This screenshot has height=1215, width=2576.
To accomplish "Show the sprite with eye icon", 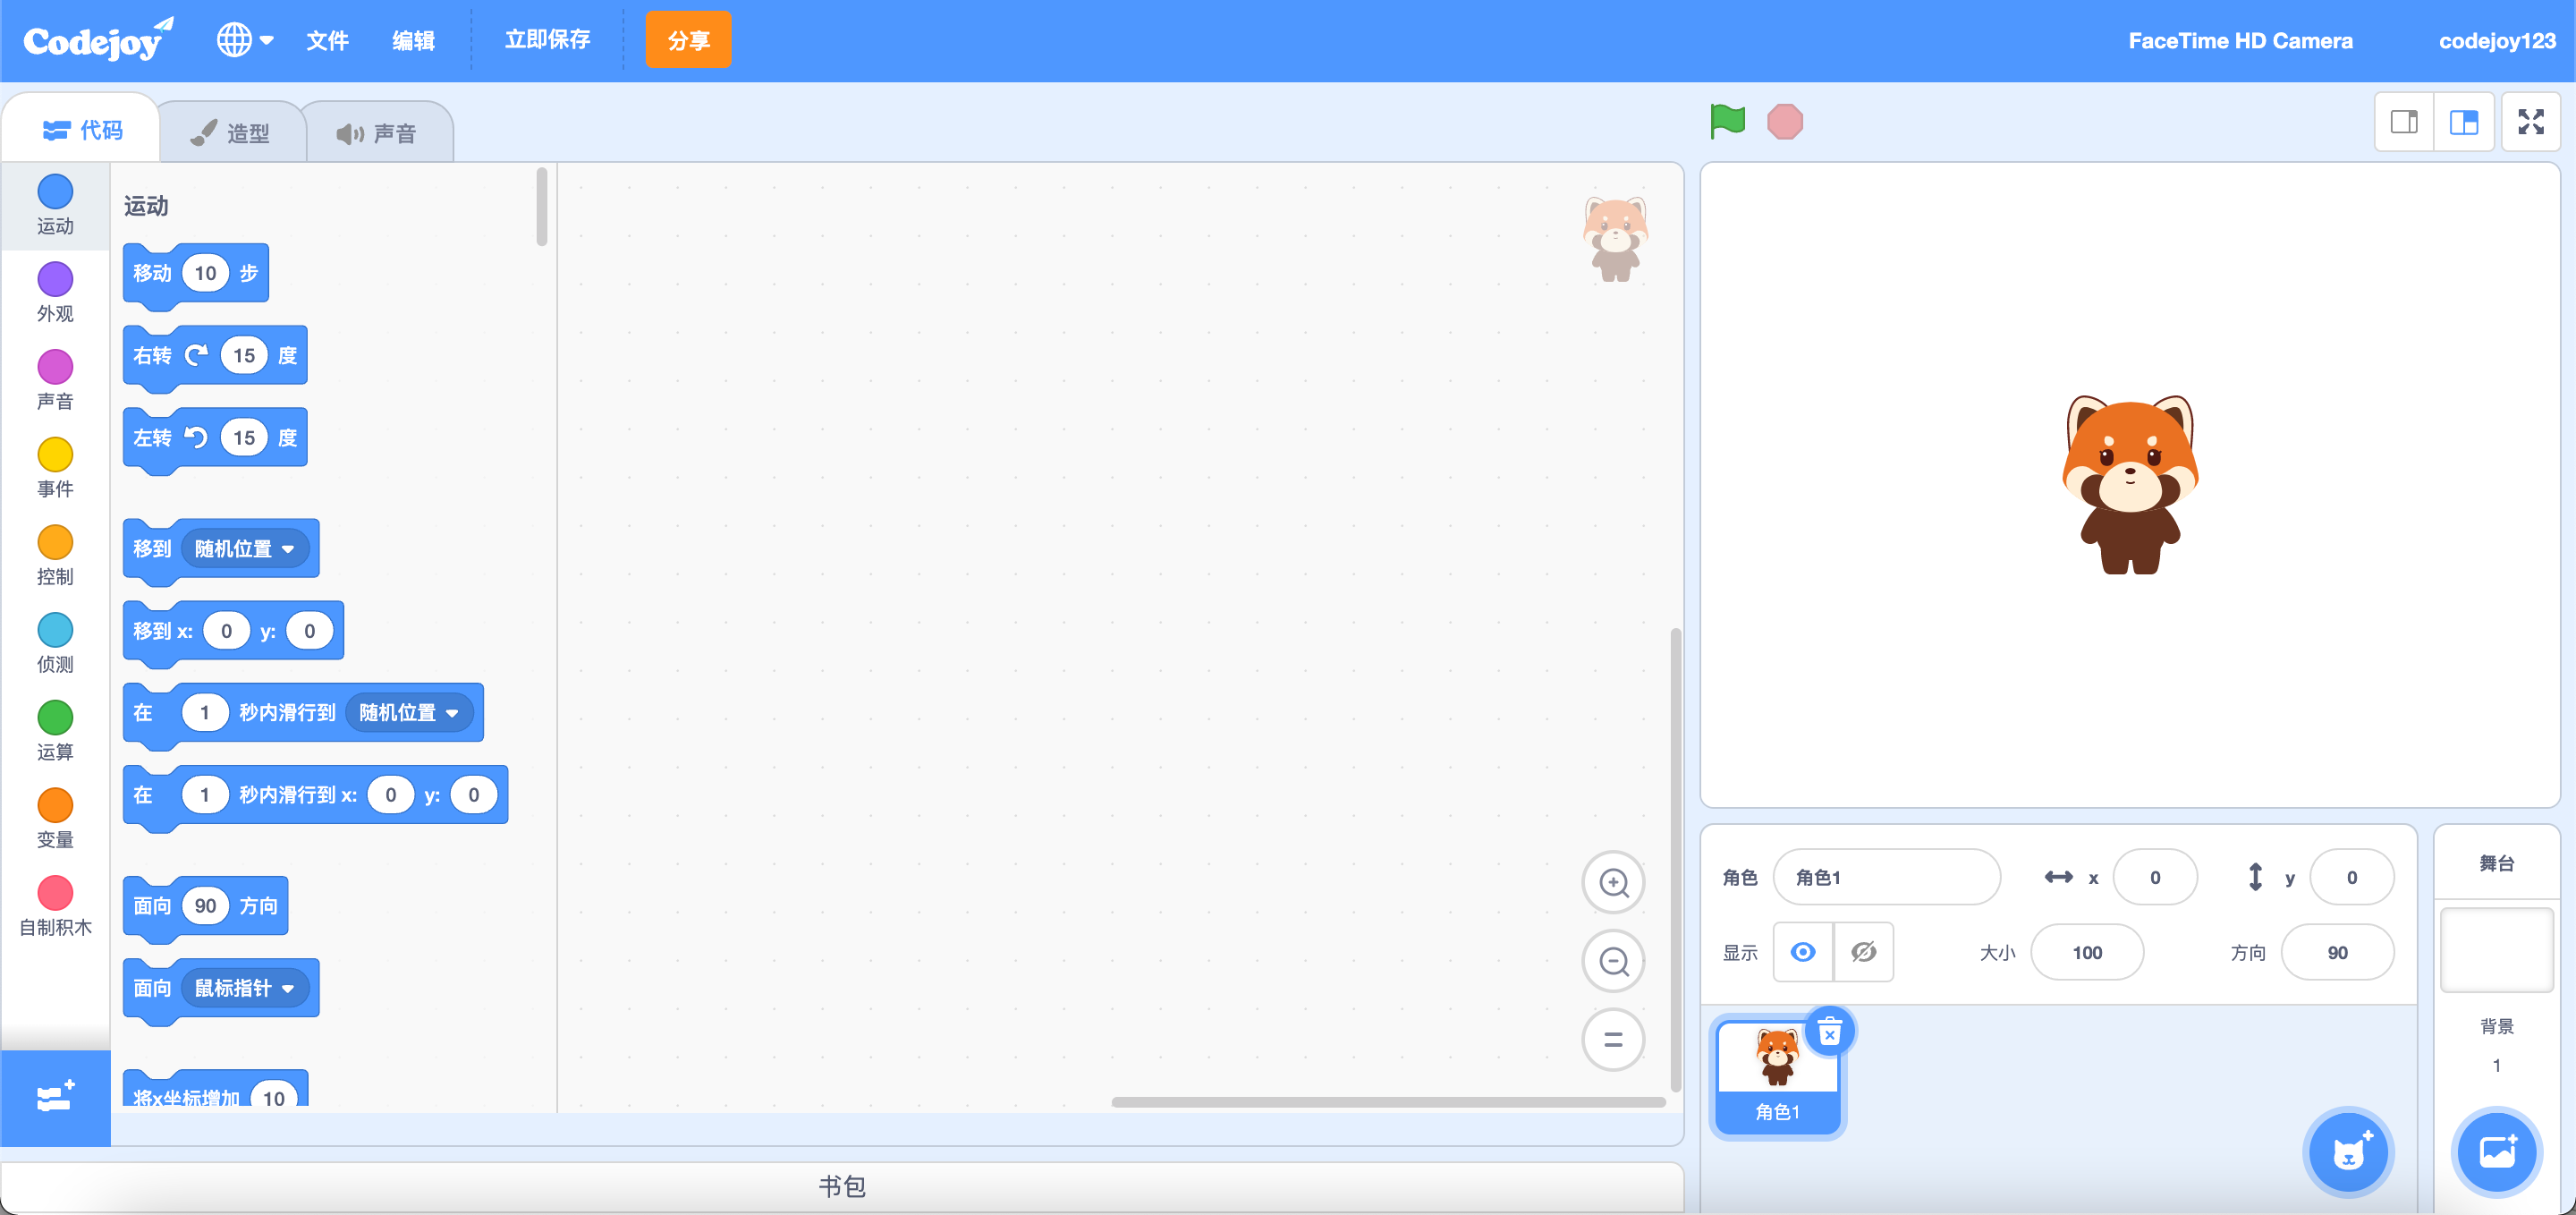I will [1802, 952].
